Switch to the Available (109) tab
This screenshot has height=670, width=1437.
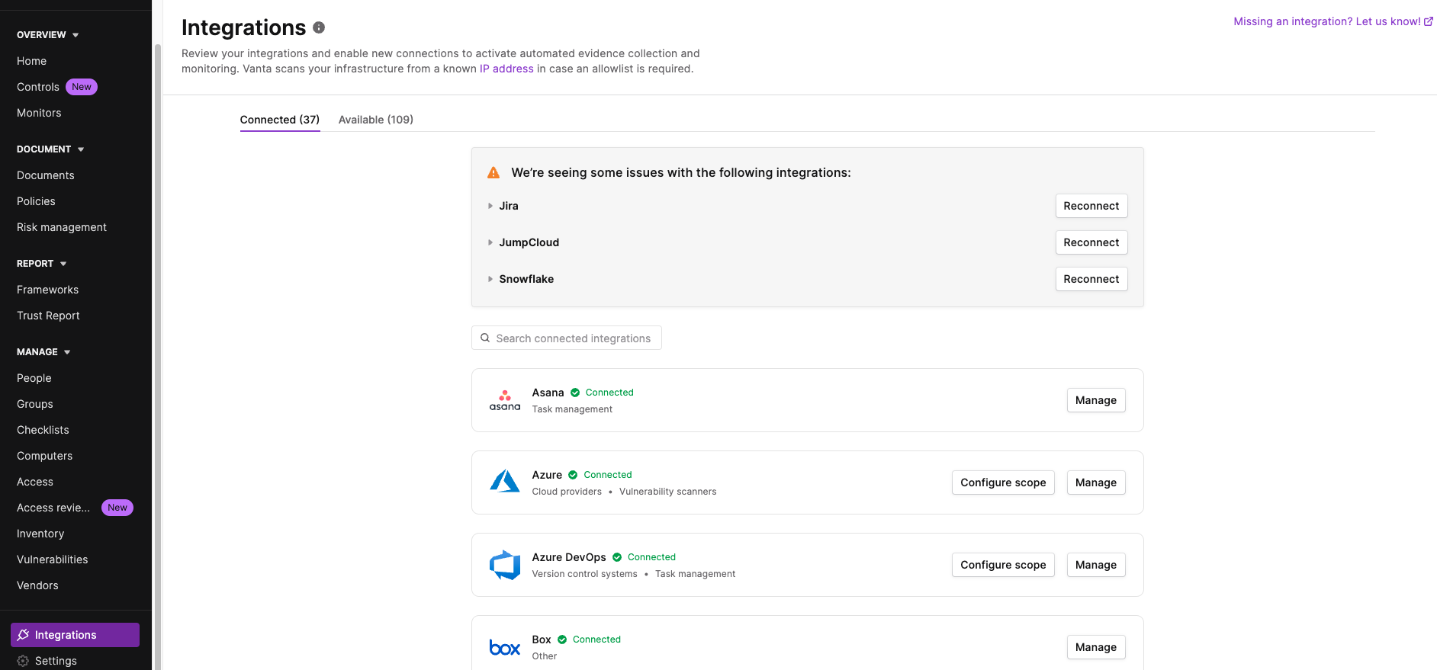coord(376,120)
